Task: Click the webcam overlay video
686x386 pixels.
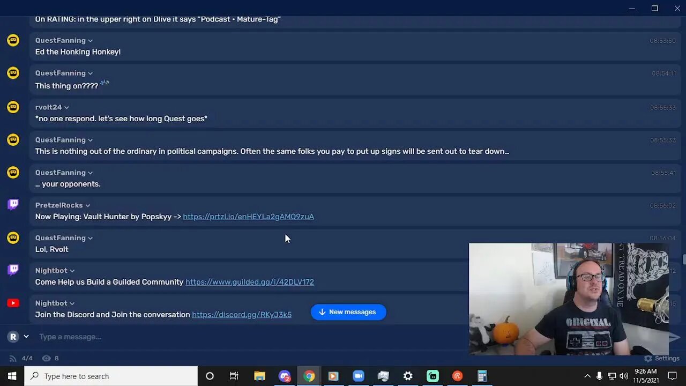Action: pyautogui.click(x=569, y=299)
